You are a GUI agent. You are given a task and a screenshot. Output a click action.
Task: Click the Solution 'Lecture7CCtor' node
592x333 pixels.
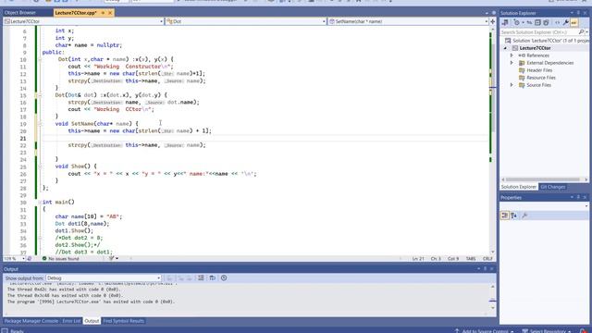[548, 41]
